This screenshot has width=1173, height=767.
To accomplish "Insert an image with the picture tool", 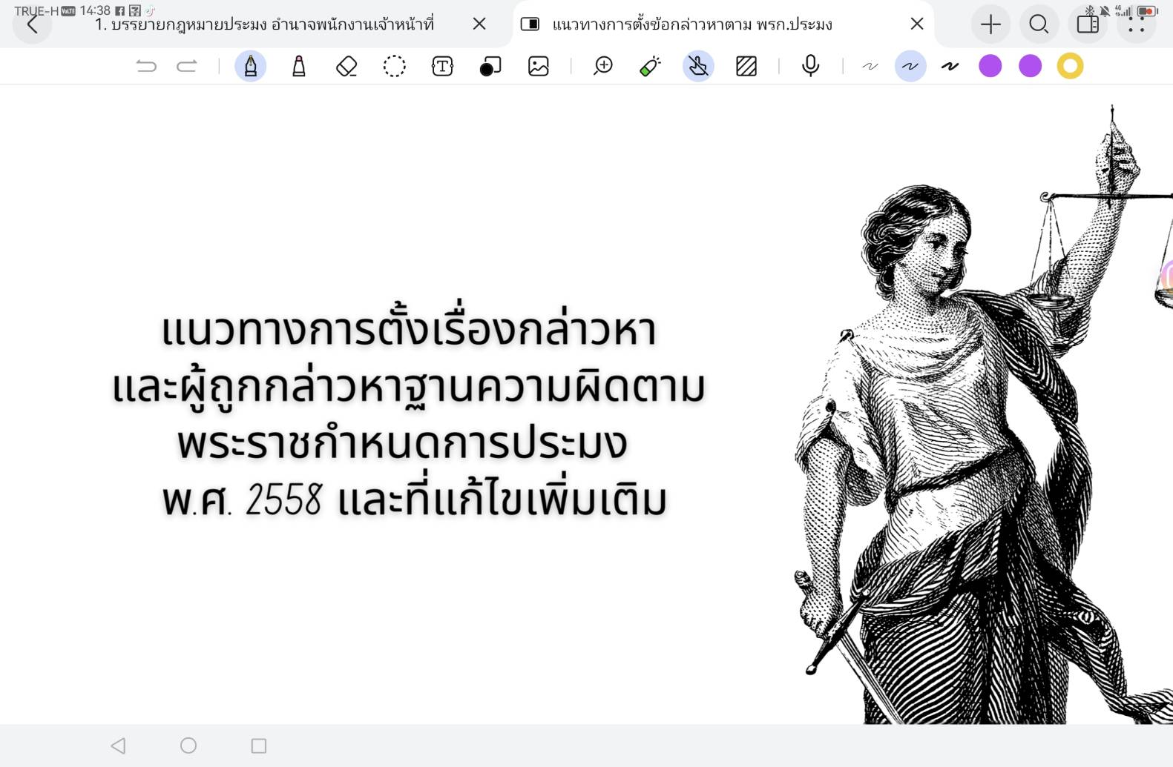I will pos(539,66).
